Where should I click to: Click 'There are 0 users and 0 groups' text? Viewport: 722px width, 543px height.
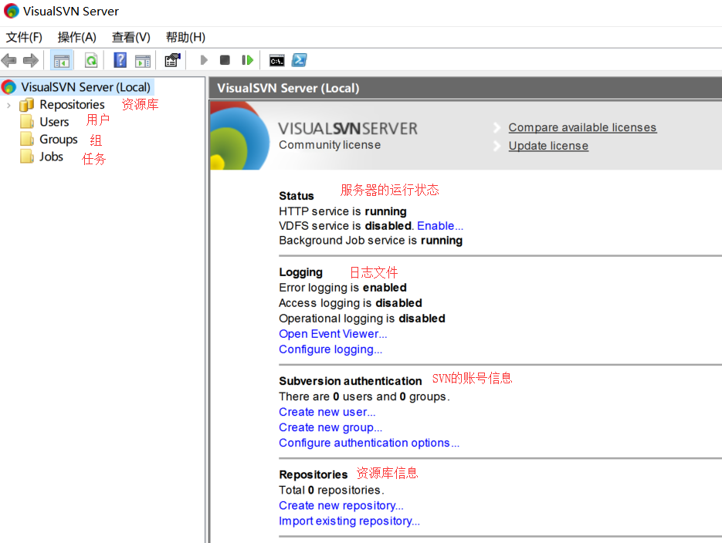coord(364,396)
